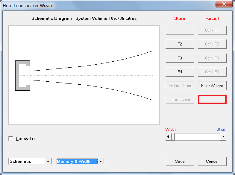Screen dimensions: 235x175
Task: Store current settings to F3
Action: (180, 58)
